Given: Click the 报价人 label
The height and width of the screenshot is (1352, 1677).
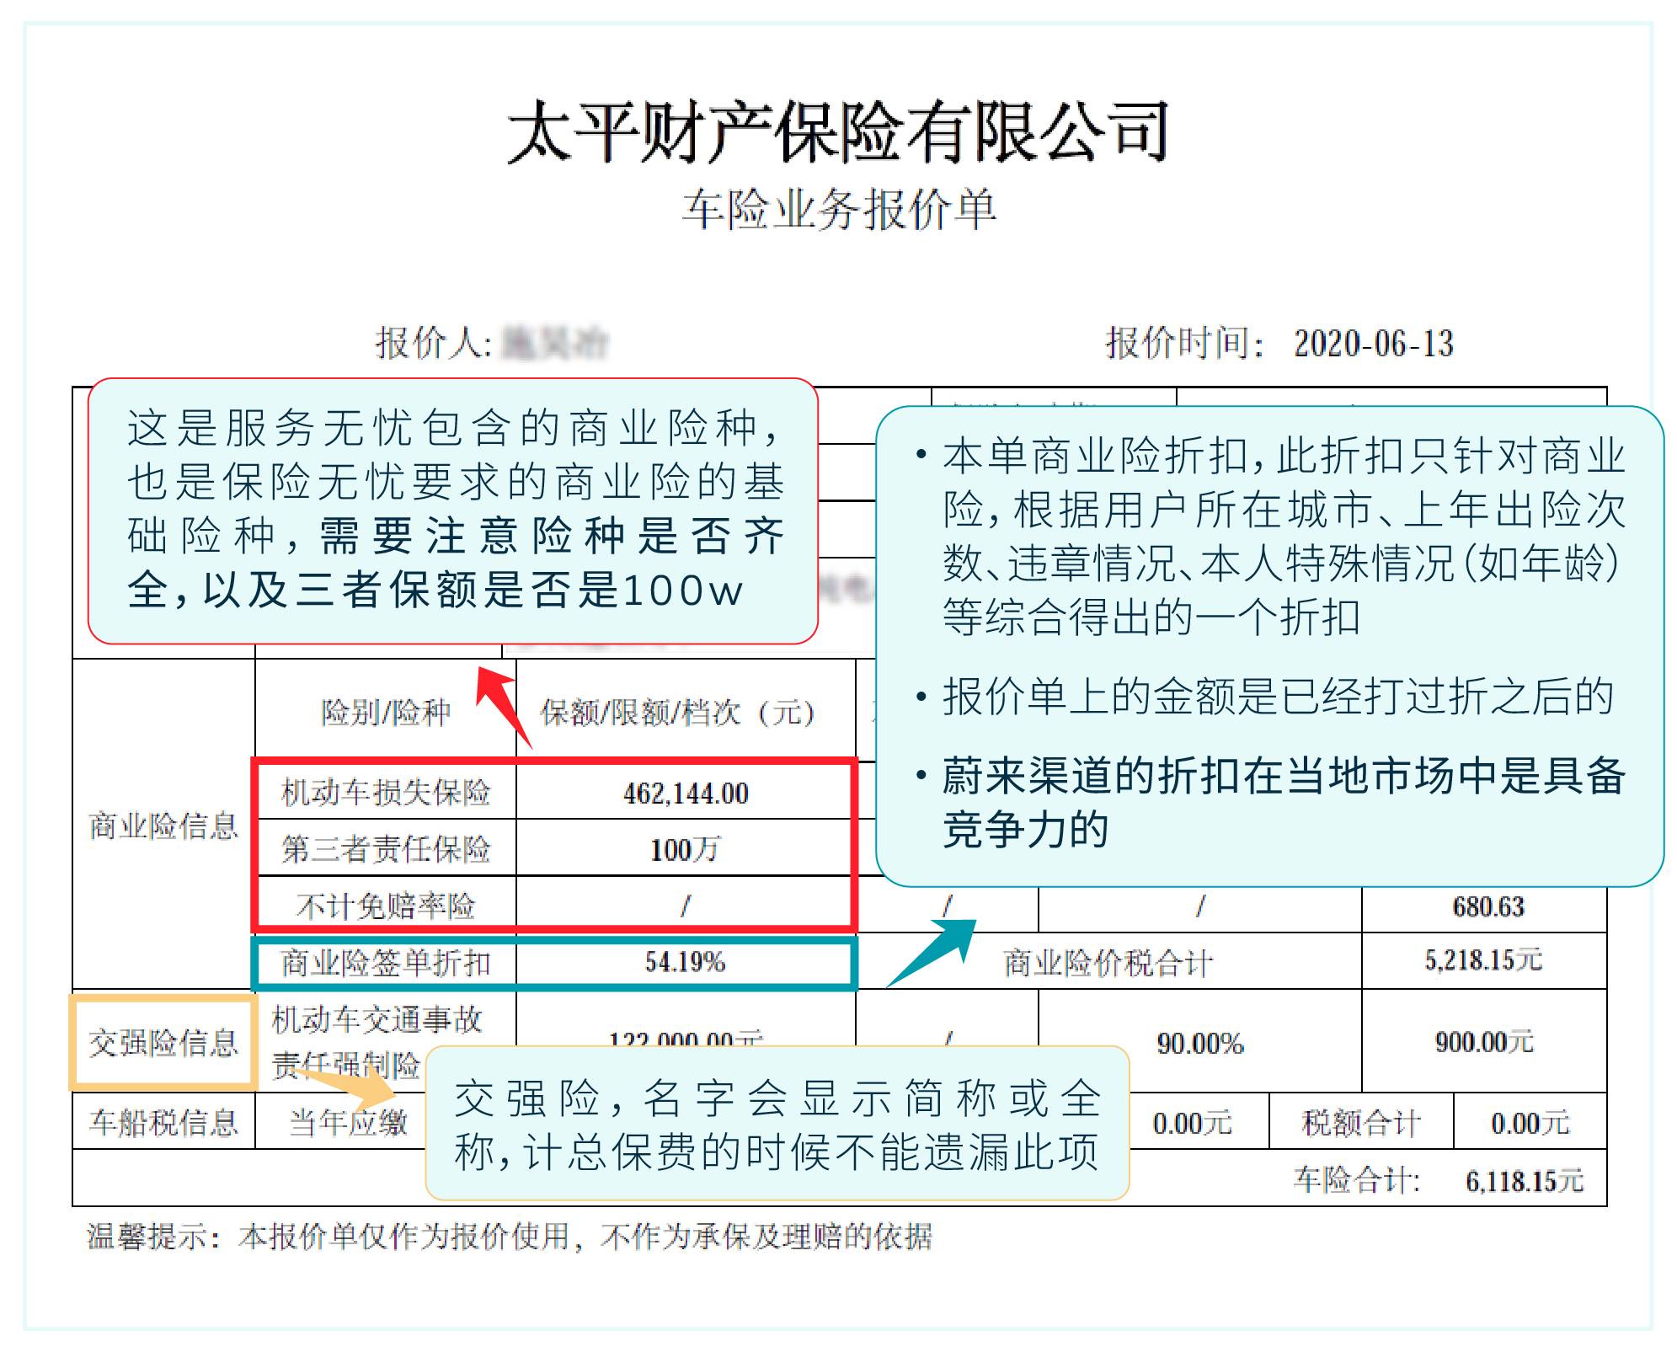Looking at the screenshot, I should click(x=433, y=343).
